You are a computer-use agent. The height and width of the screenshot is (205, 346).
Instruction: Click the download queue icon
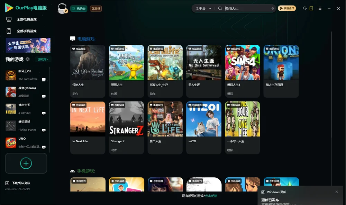[x=7, y=183]
